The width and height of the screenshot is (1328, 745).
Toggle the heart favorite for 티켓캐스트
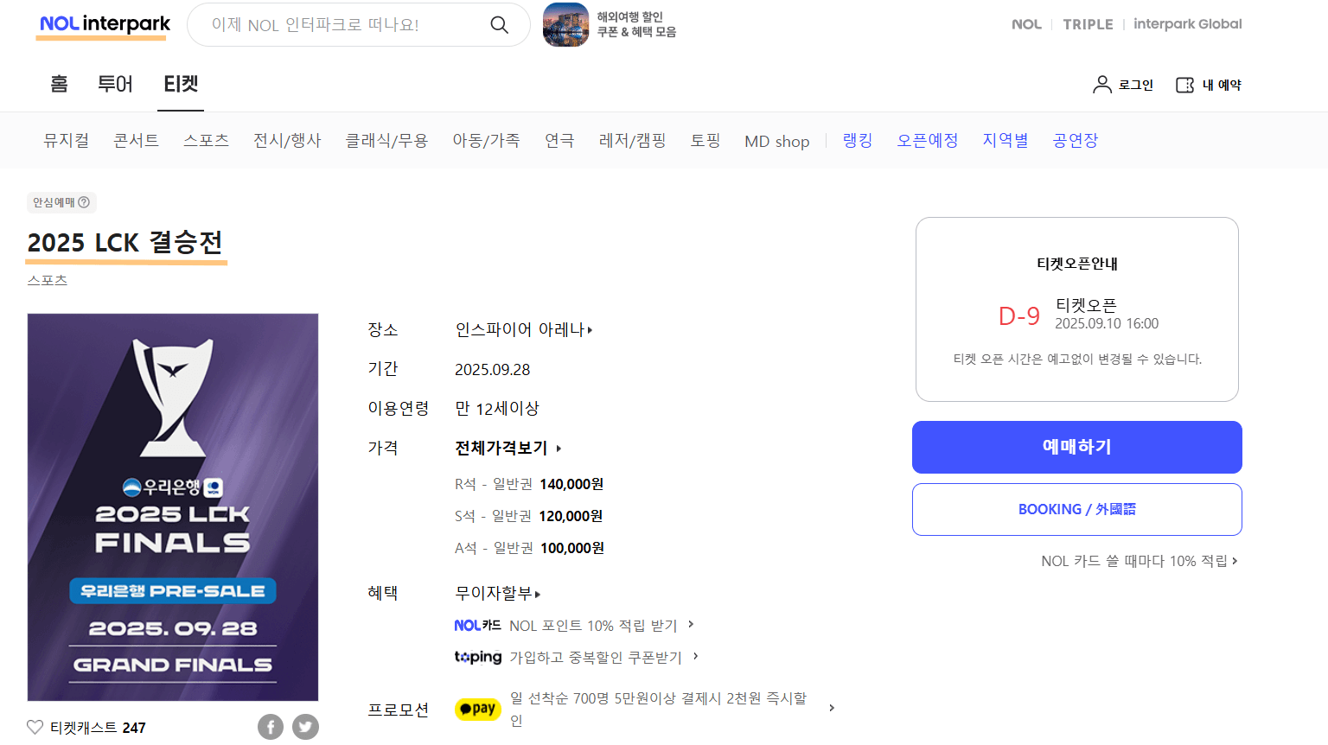[x=36, y=727]
